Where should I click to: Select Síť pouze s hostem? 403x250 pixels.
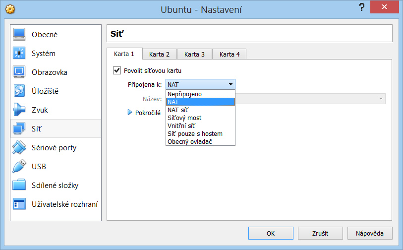pos(200,134)
